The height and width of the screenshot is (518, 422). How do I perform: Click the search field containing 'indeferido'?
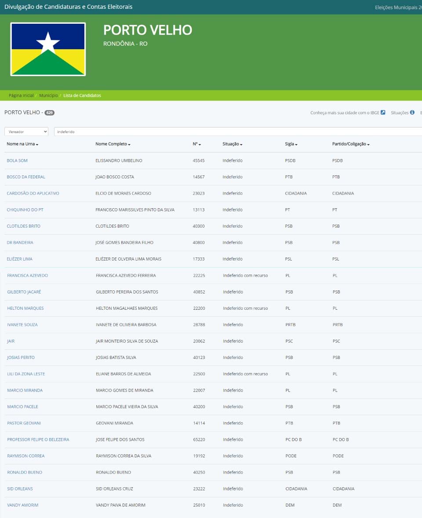pyautogui.click(x=237, y=131)
